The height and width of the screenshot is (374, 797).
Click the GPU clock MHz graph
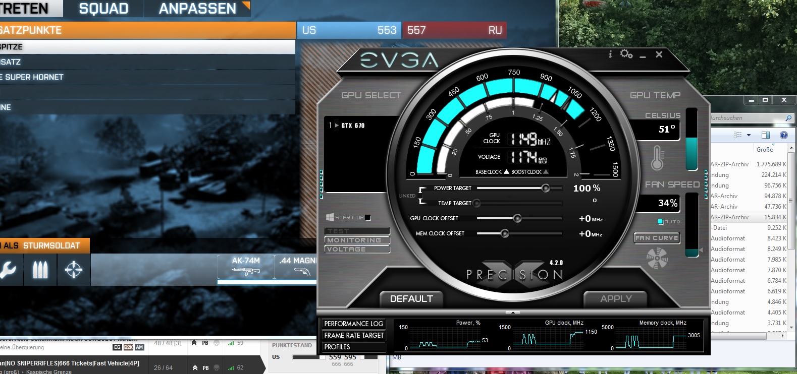coord(547,338)
